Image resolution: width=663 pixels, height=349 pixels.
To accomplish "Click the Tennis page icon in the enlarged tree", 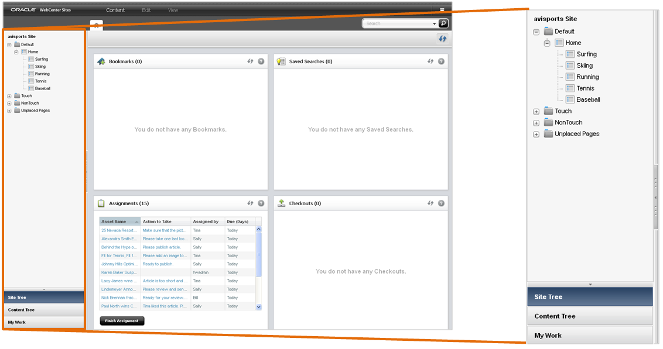I will pyautogui.click(x=570, y=88).
